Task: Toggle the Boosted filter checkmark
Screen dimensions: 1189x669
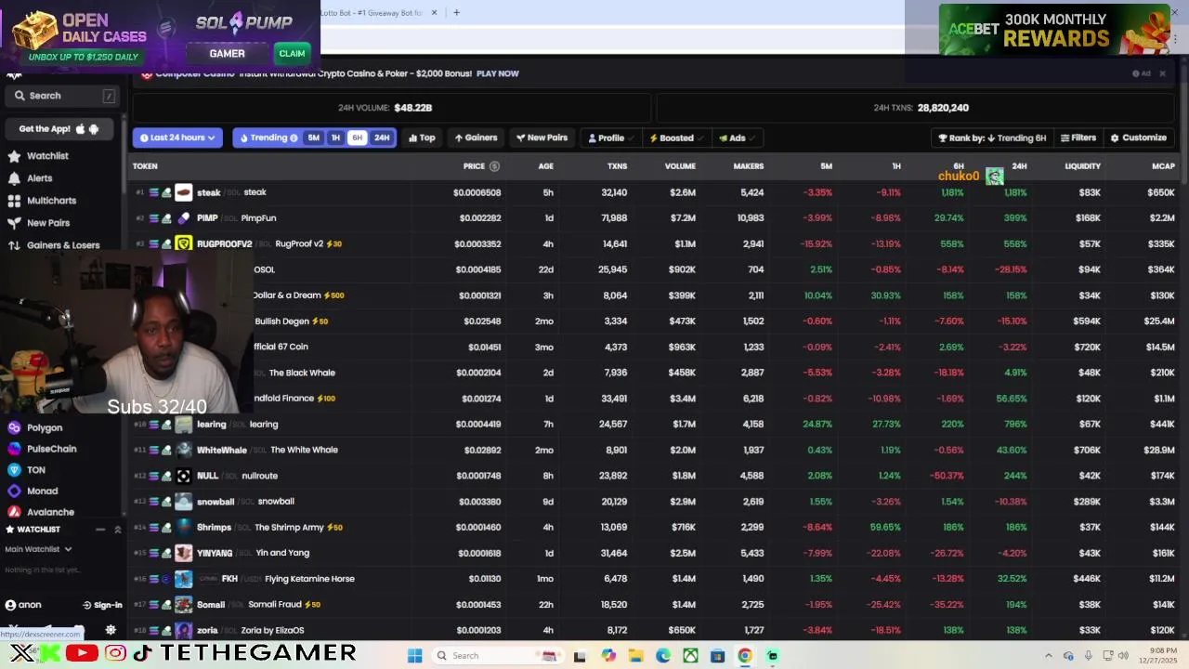Action: (x=701, y=138)
